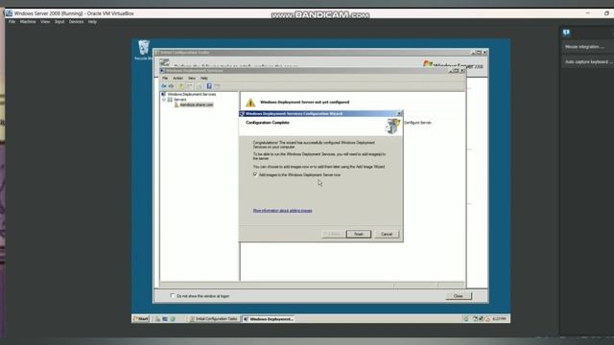Click the 'Auto capture keyboard' notification
Screen dimensions: 614x345
587,61
